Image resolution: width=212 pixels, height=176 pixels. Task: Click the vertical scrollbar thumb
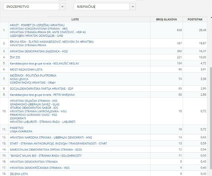pos(211,118)
